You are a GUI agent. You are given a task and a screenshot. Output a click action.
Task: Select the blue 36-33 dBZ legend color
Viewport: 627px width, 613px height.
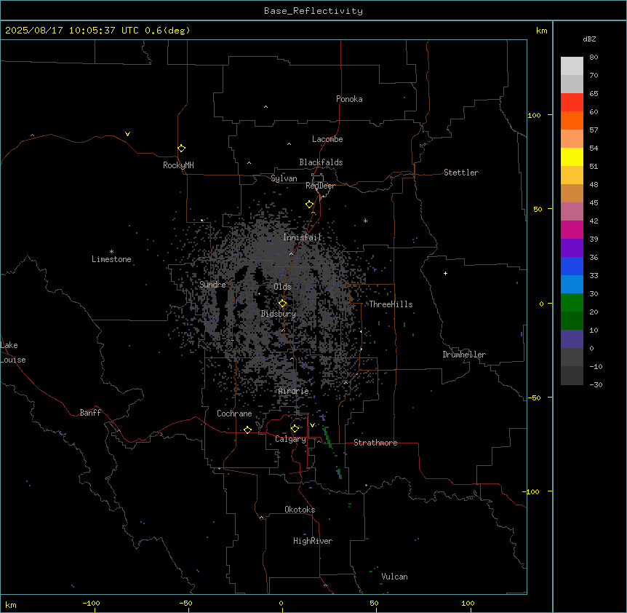pos(572,266)
